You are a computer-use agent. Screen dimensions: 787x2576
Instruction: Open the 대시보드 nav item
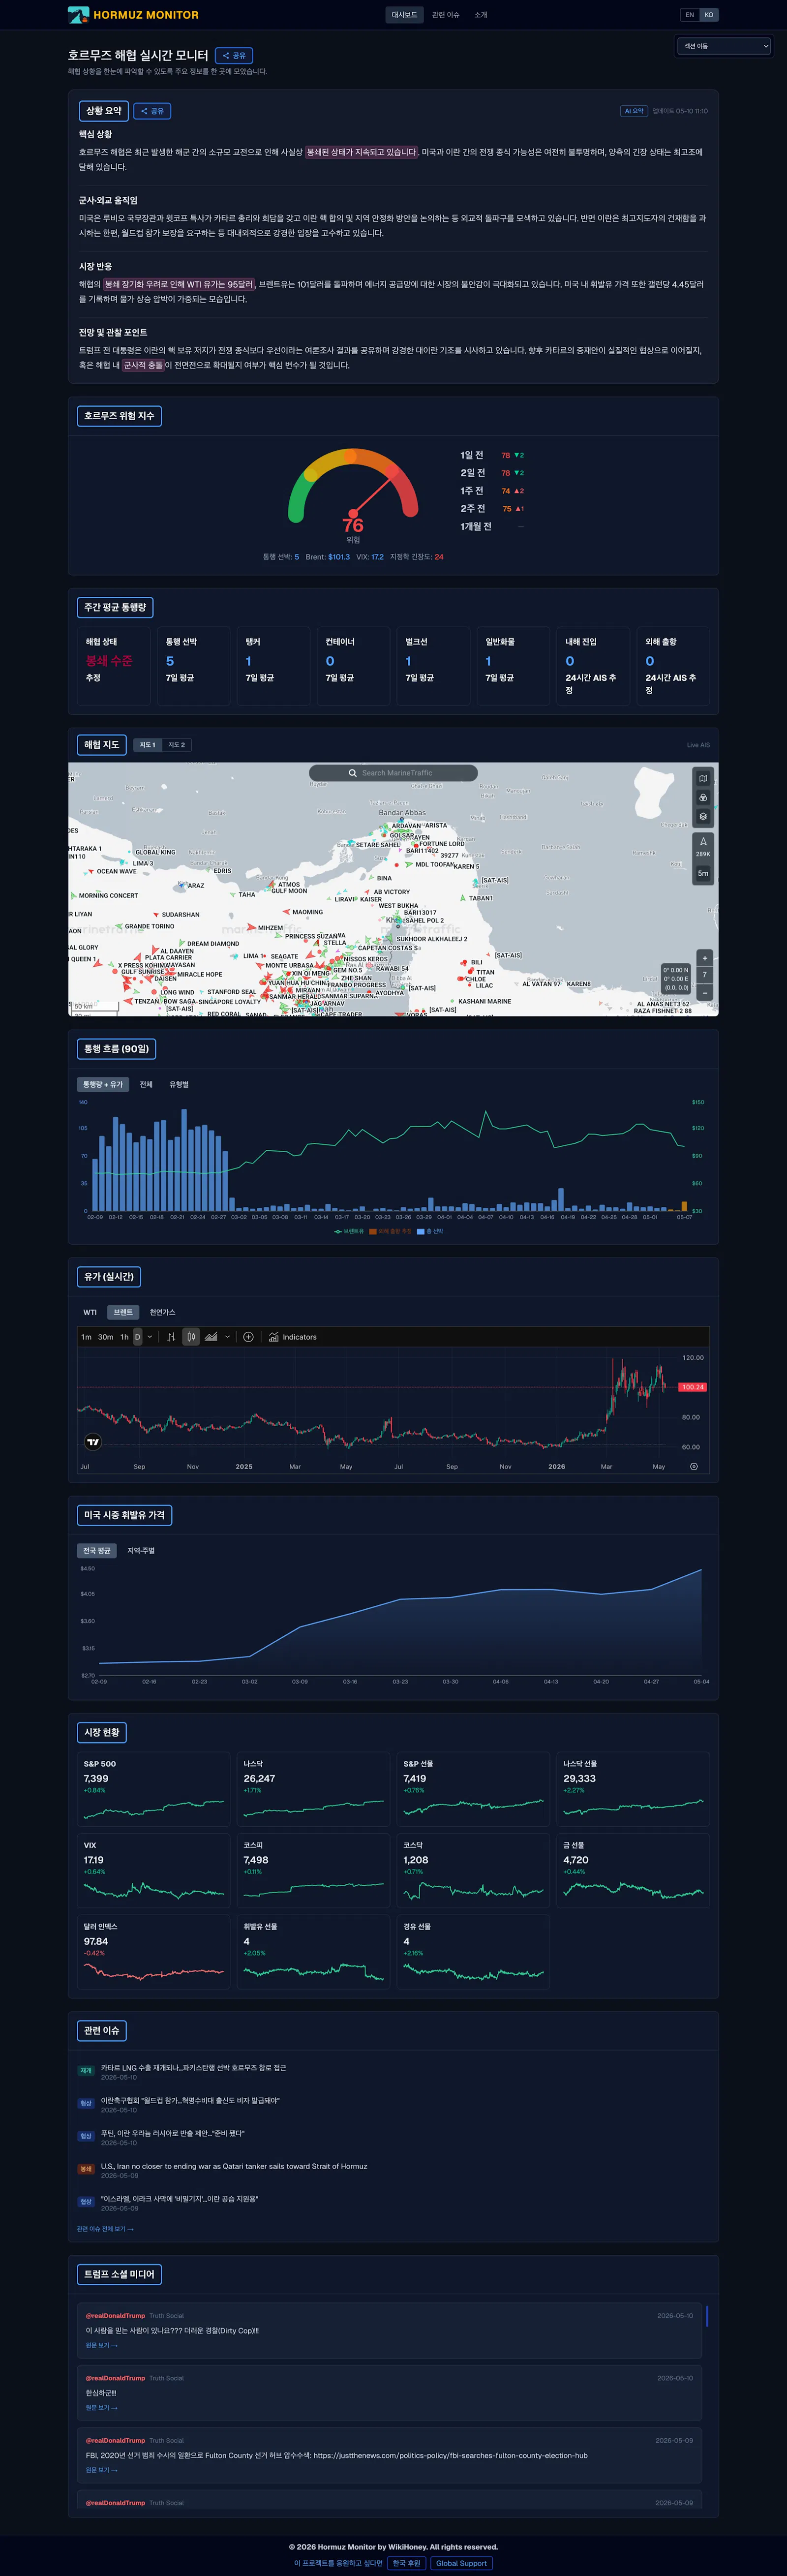point(404,15)
